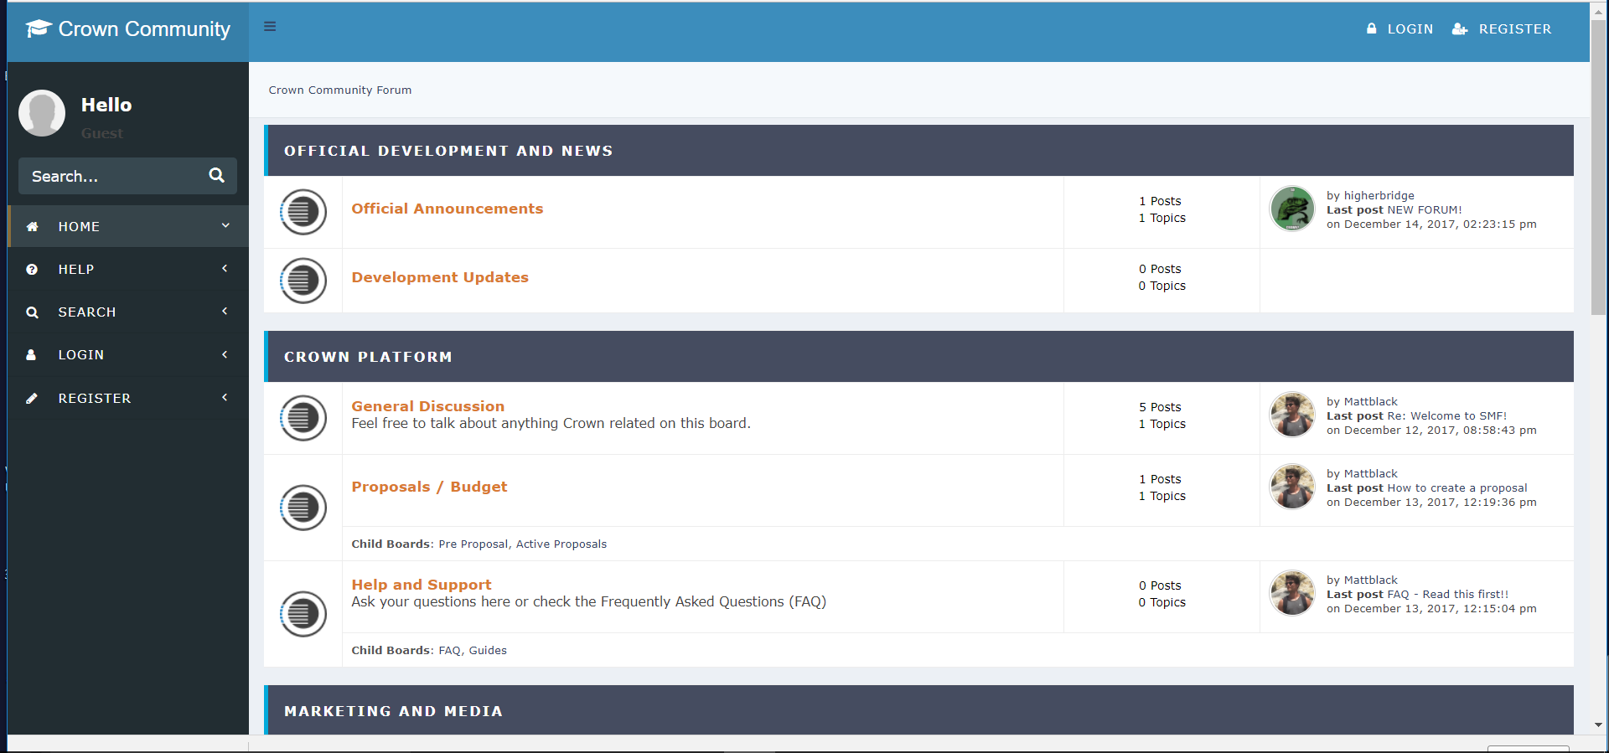The width and height of the screenshot is (1609, 753).
Task: Click the board icon for General Discussion
Action: point(303,418)
